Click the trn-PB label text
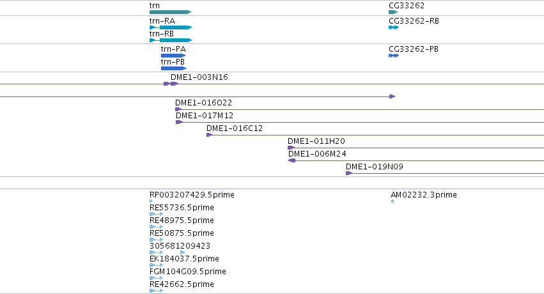This screenshot has height=294, width=544. pyautogui.click(x=173, y=62)
